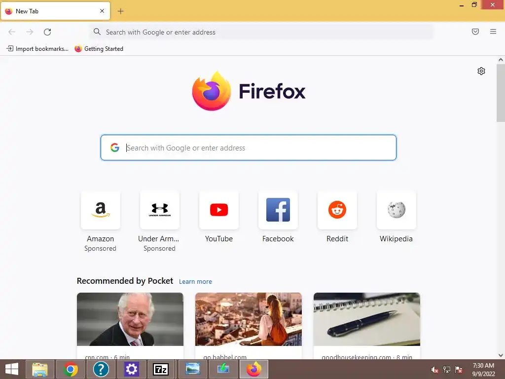Open the cnn.com recommended story thumbnail
This screenshot has width=505, height=379.
point(130,319)
